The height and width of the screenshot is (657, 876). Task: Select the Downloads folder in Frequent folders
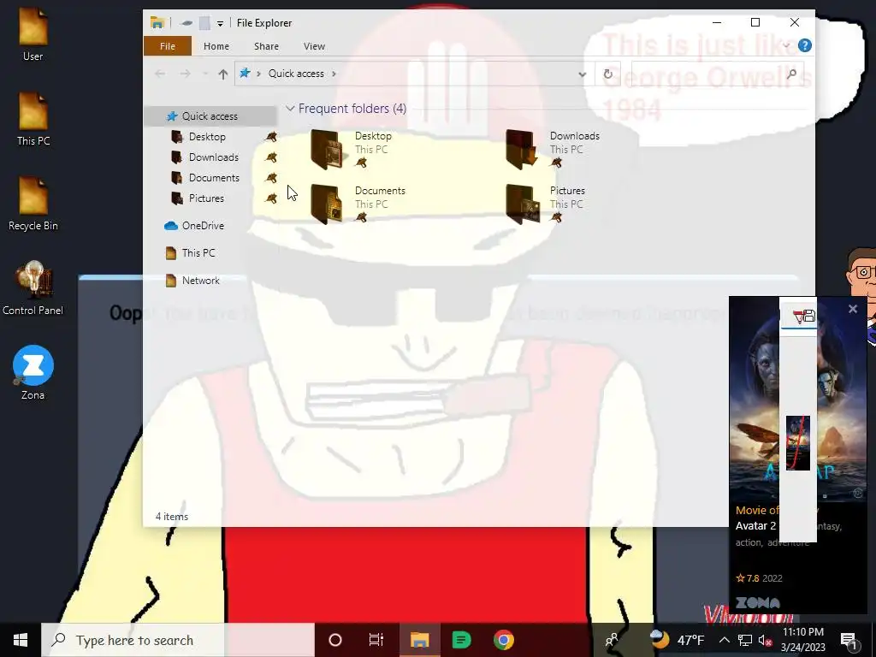[553, 149]
